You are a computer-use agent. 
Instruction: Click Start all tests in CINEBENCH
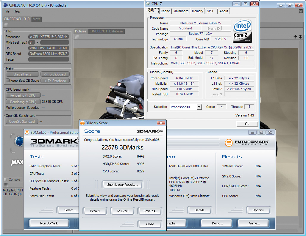pyautogui.click(x=22, y=74)
